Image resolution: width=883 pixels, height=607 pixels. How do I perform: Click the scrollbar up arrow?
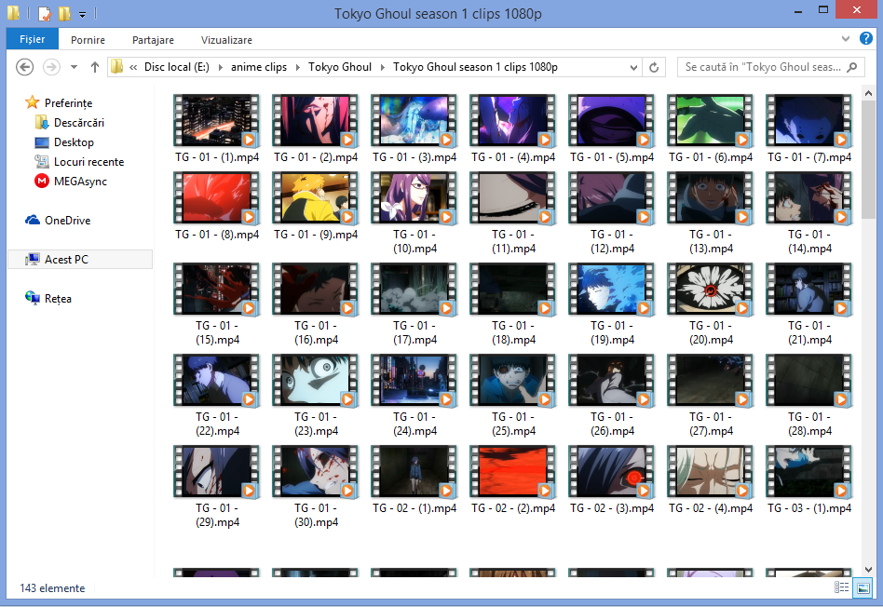pos(868,93)
